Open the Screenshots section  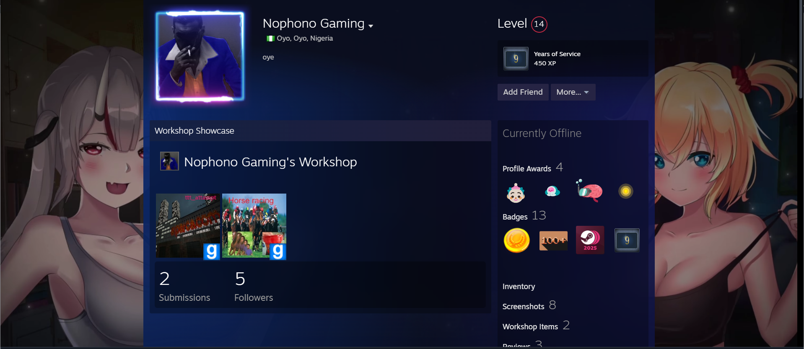pos(523,307)
